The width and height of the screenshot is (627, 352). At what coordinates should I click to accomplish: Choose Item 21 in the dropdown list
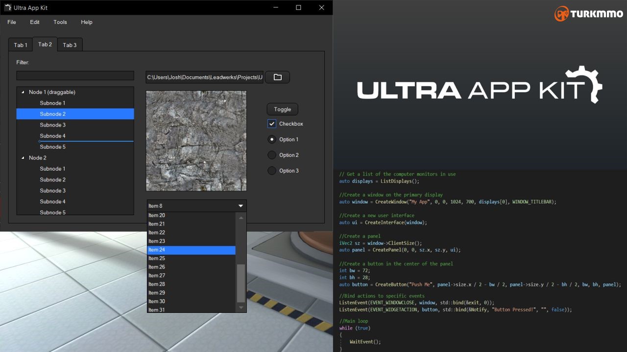(x=192, y=224)
